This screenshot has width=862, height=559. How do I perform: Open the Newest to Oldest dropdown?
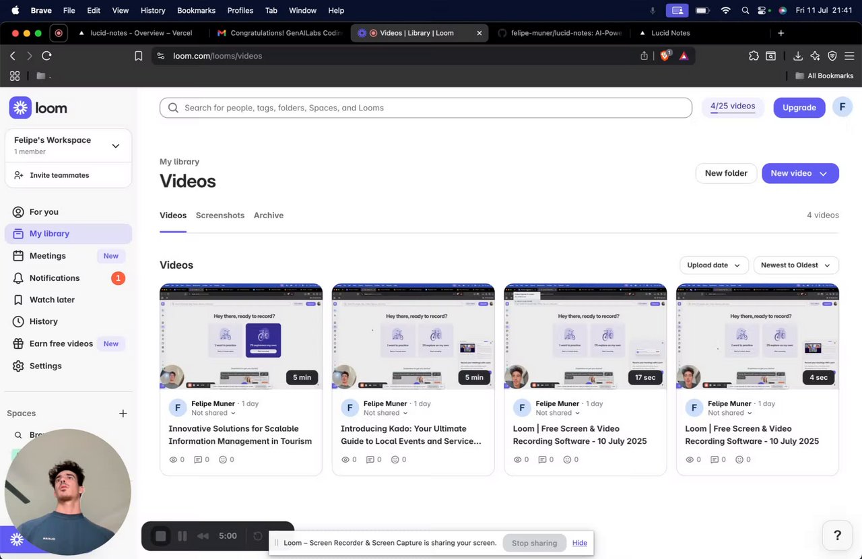coord(796,265)
